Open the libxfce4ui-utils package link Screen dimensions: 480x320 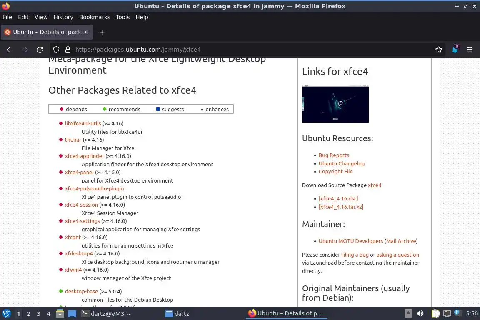pyautogui.click(x=83, y=123)
